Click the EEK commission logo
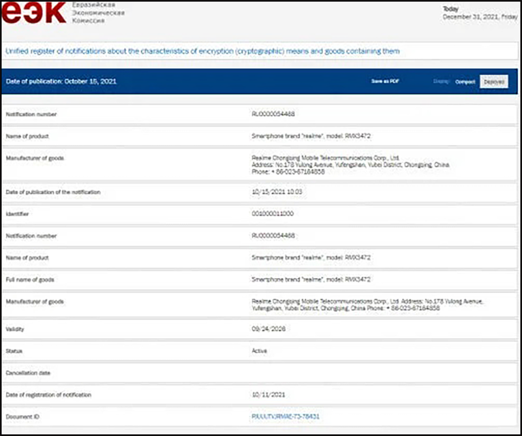Image resolution: width=522 pixels, height=436 pixels. [34, 12]
